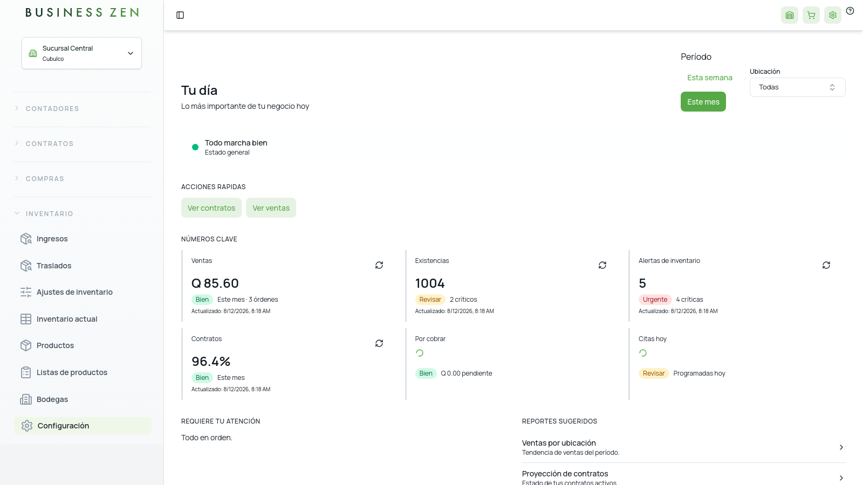Image resolution: width=863 pixels, height=485 pixels.
Task: Open Traslados in the sidebar
Action: [x=83, y=266]
